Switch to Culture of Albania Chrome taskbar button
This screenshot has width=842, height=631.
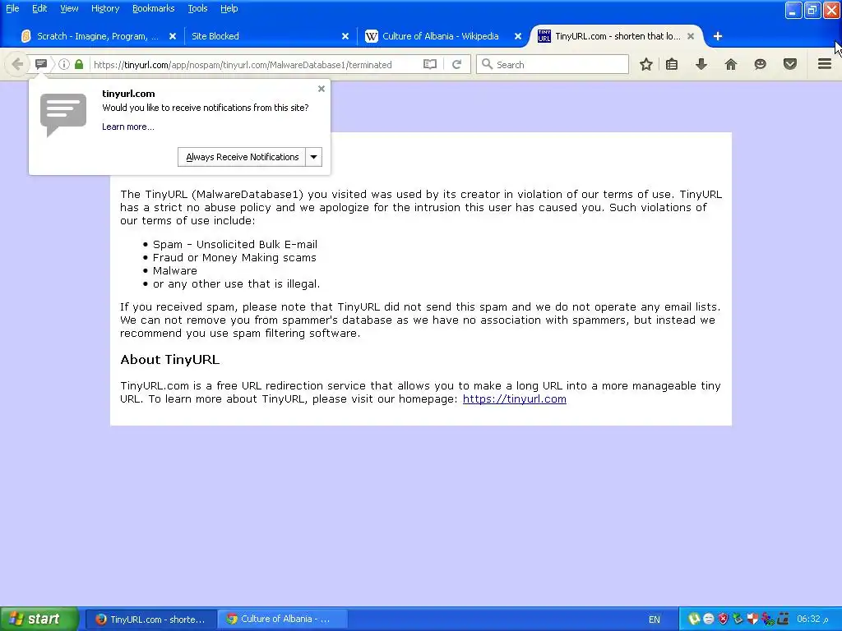click(283, 619)
